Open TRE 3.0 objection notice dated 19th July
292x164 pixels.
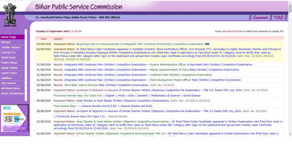point(159,90)
